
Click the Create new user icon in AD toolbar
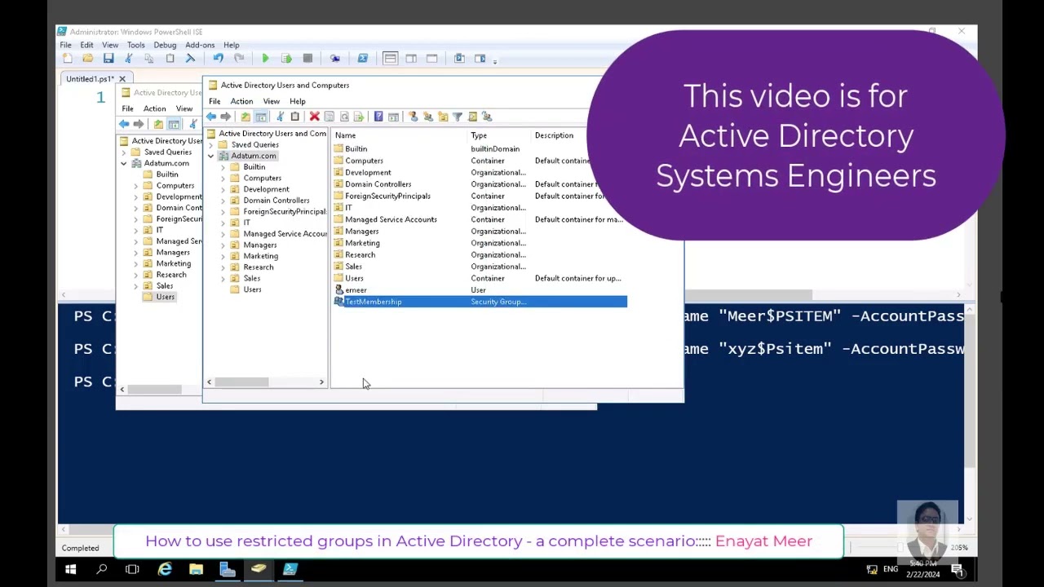[x=413, y=117]
